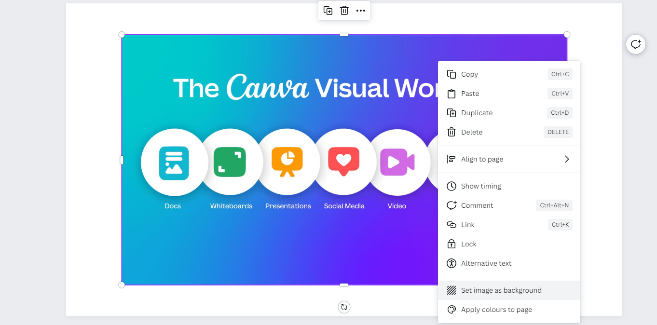Image resolution: width=657 pixels, height=325 pixels.
Task: Click the "Video" label text
Action: coord(397,206)
